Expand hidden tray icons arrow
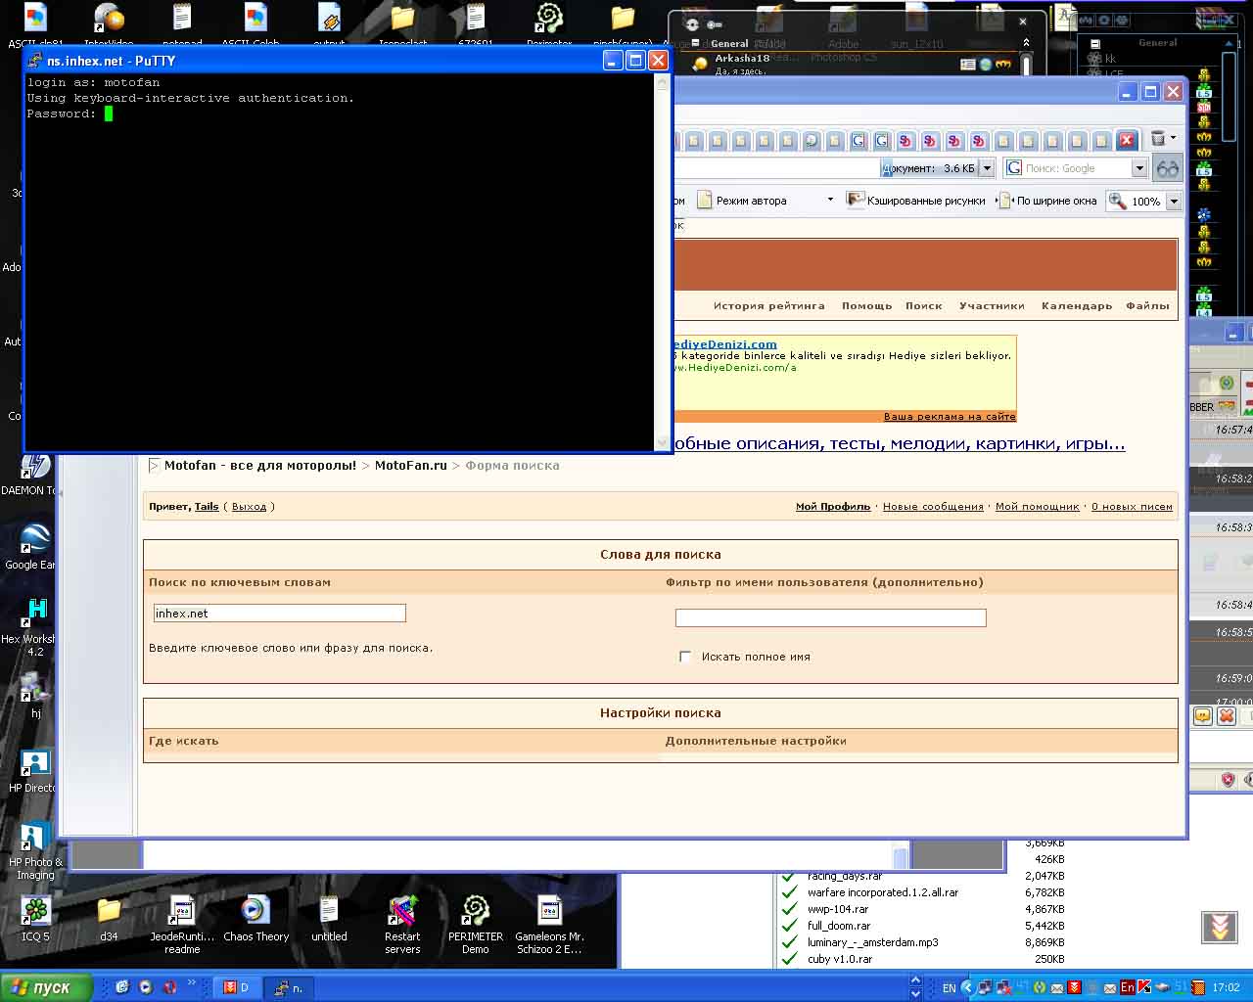The width and height of the screenshot is (1253, 1002). tap(967, 987)
